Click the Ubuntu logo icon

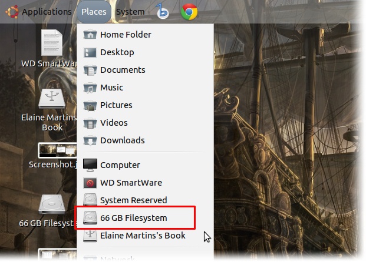coord(12,12)
